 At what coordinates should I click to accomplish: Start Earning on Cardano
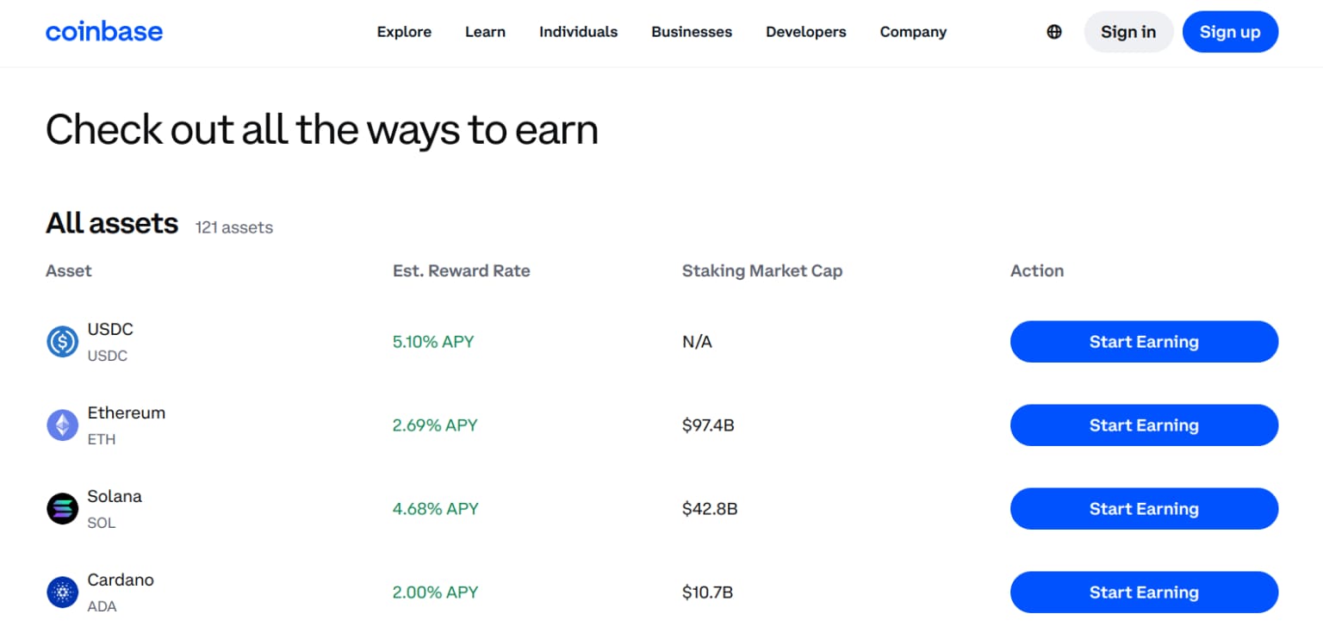point(1144,592)
